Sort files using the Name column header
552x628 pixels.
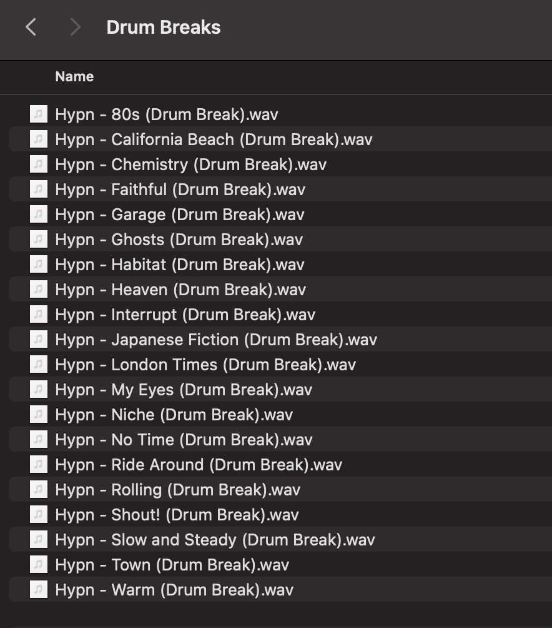coord(74,76)
